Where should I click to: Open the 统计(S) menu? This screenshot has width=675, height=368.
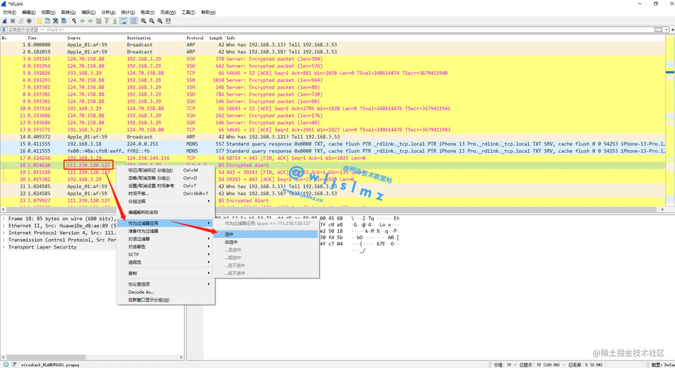tap(128, 12)
